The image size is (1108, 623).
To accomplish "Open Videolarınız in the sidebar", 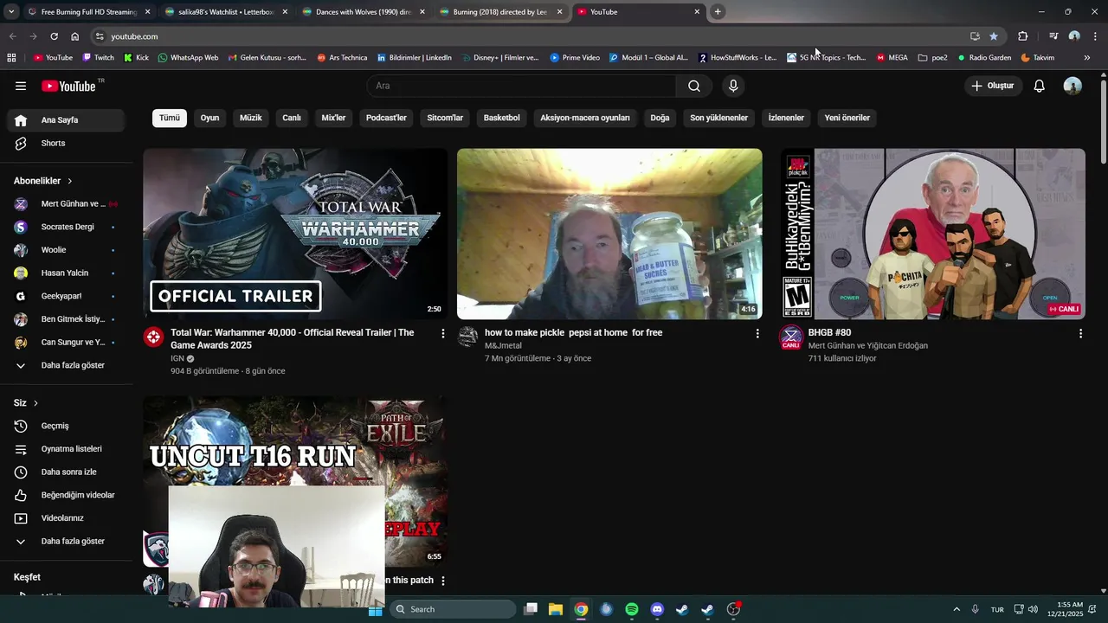I will coord(66,518).
